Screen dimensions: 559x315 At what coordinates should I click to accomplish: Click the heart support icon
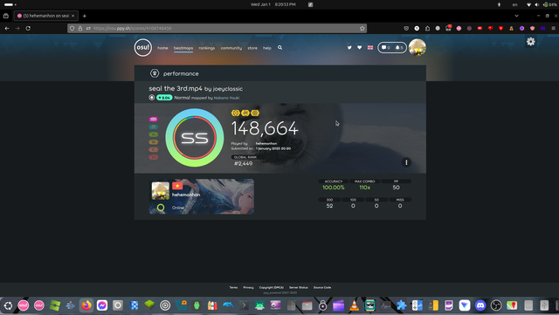click(359, 47)
